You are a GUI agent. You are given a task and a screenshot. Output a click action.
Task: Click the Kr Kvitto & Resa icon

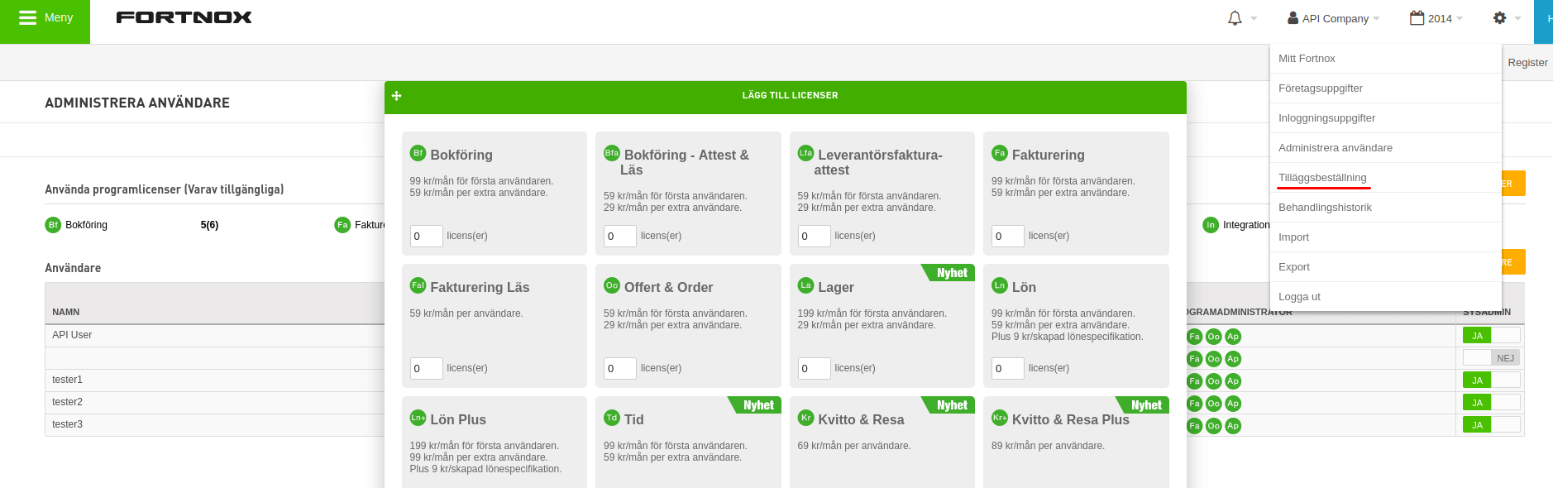(805, 418)
